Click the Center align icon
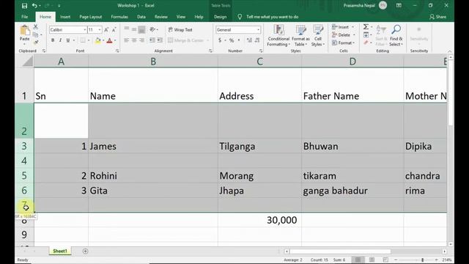Viewport: 469px width, 264px height. 134,40
